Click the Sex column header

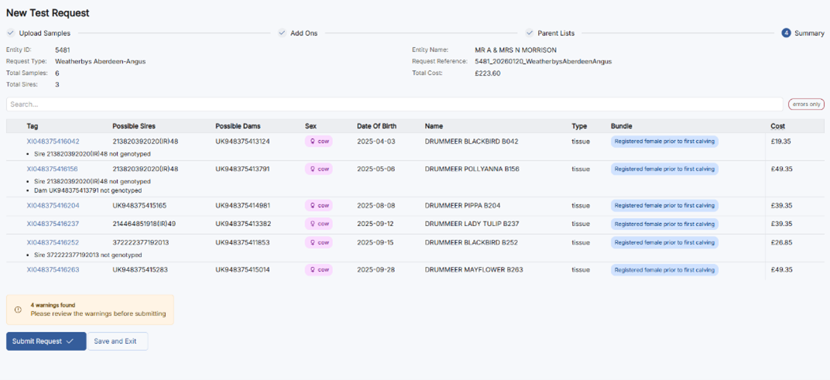(x=310, y=126)
